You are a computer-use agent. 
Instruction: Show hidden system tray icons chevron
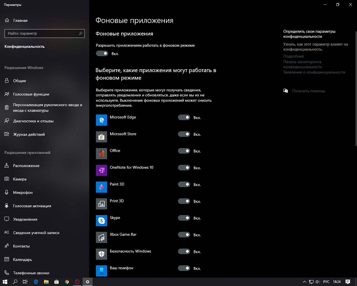[304, 282]
